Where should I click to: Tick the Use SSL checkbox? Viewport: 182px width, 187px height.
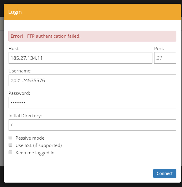(x=10, y=145)
